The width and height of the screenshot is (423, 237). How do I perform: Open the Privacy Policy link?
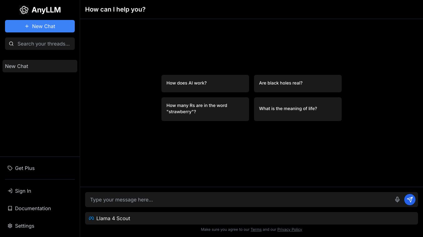click(289, 230)
